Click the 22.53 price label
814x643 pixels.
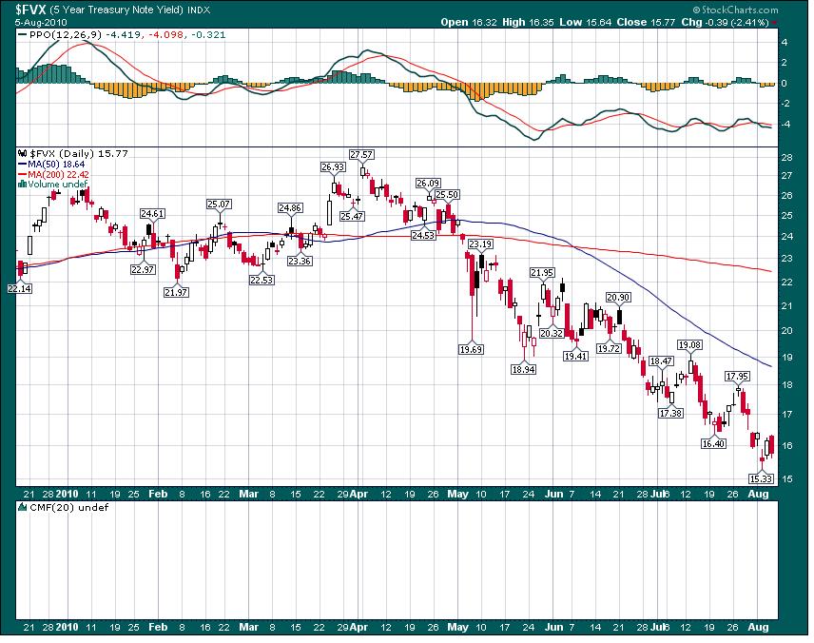pos(262,280)
